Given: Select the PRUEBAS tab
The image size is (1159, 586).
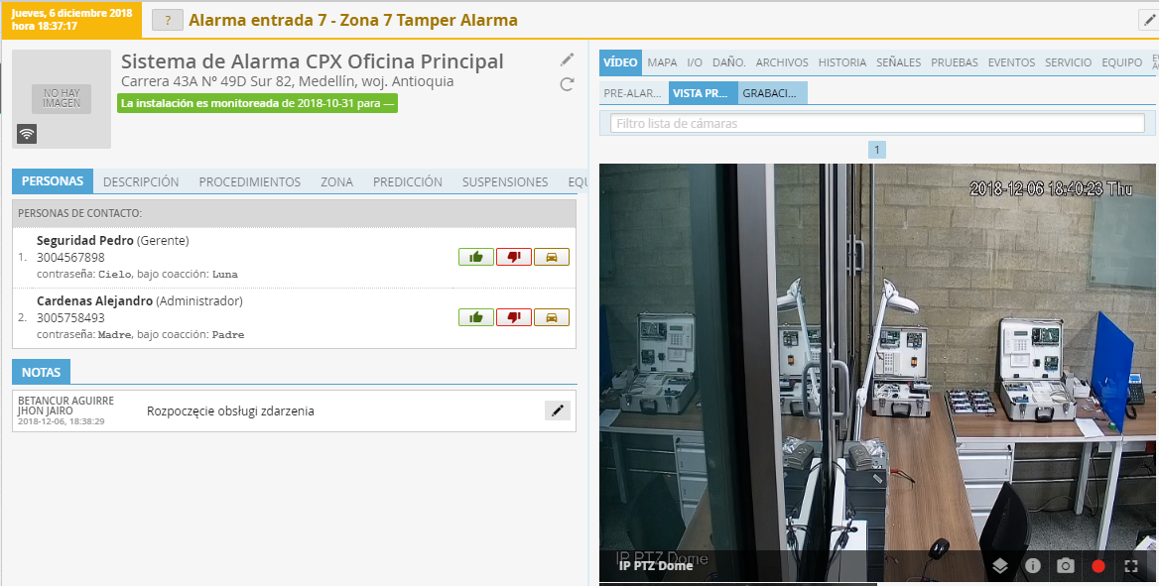Looking at the screenshot, I should [x=955, y=62].
